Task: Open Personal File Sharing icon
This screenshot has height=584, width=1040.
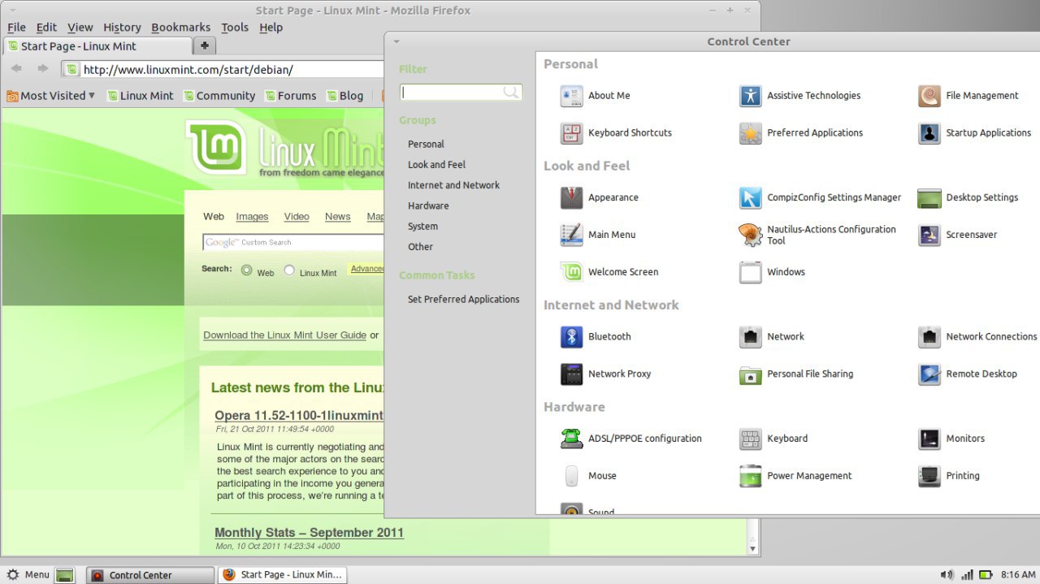Action: click(750, 374)
